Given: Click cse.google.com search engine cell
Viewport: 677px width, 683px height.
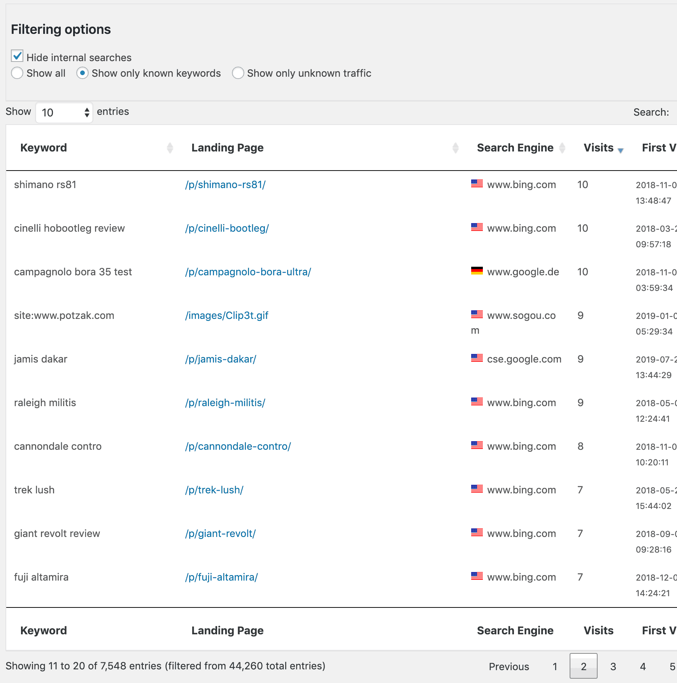Looking at the screenshot, I should 524,359.
